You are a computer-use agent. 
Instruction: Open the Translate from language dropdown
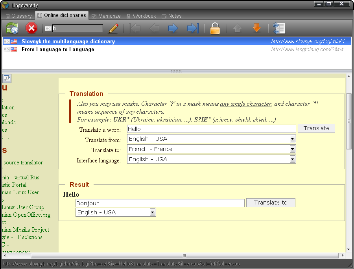[292, 138]
